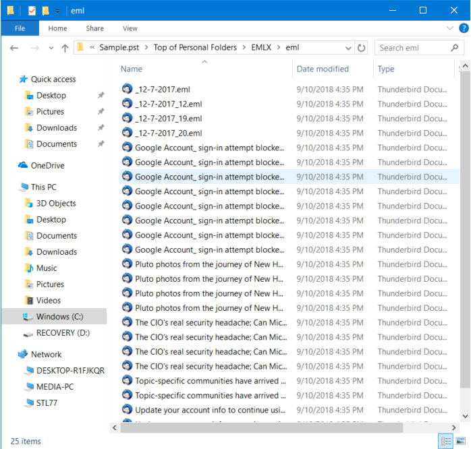Select file _12-7-2017.eml
The image size is (471, 449).
162,90
